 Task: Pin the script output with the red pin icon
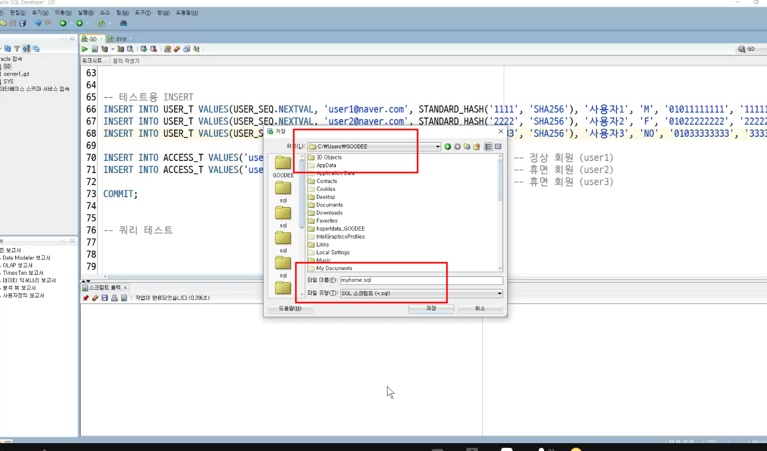tap(86, 298)
